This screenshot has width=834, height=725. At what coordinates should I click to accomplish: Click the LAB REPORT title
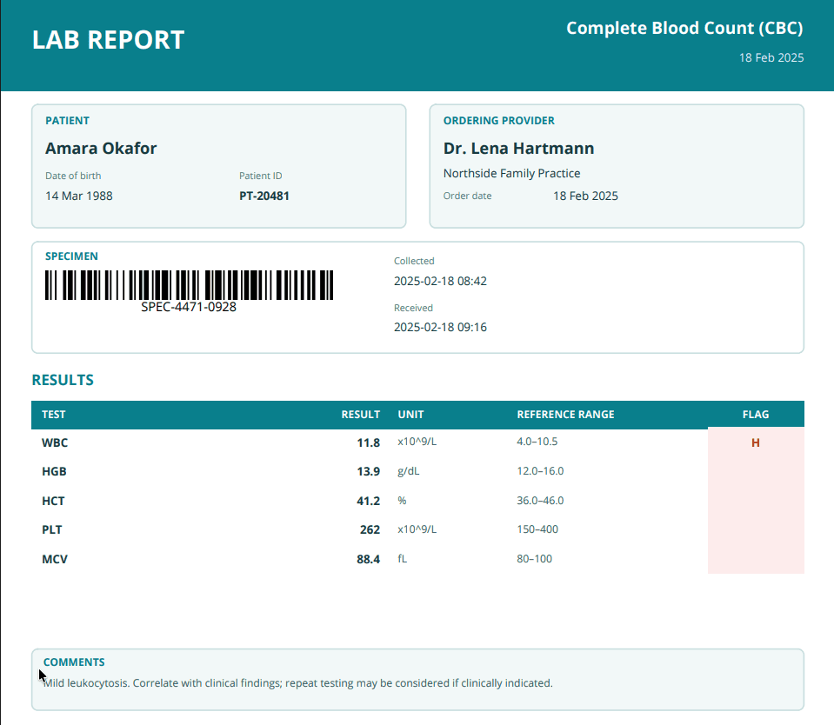(x=108, y=40)
